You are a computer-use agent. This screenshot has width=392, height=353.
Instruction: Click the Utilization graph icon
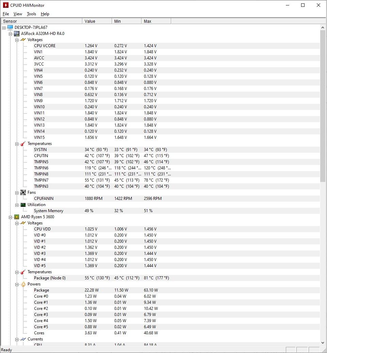(x=23, y=205)
